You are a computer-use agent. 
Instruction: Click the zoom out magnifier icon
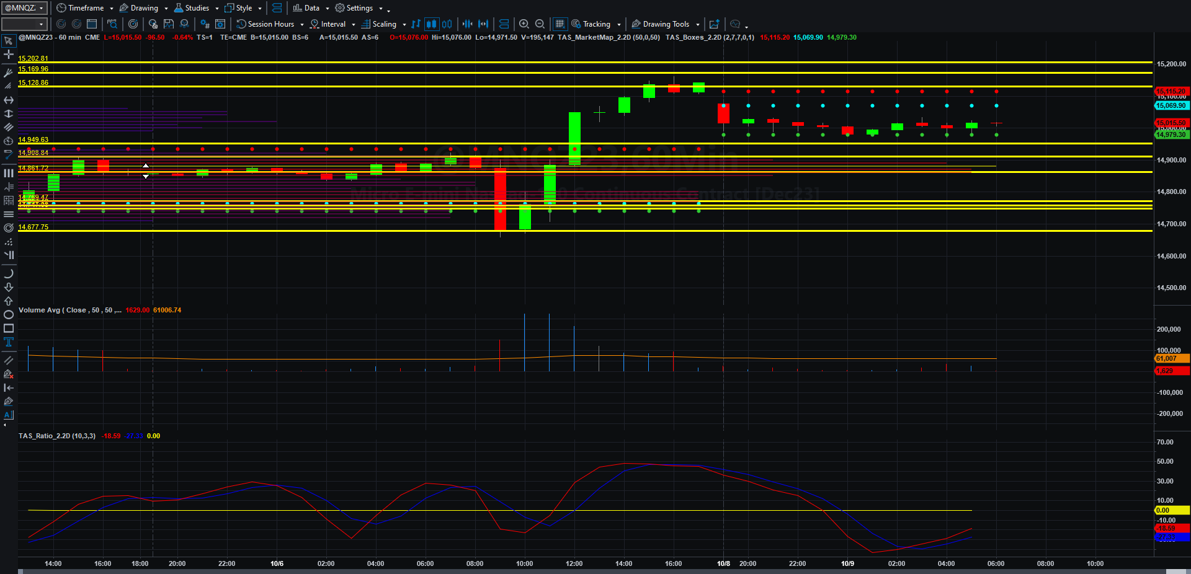[540, 24]
